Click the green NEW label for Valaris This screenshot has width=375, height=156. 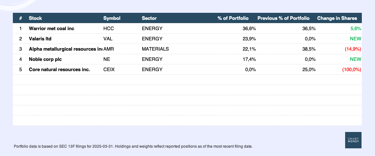tap(356, 39)
